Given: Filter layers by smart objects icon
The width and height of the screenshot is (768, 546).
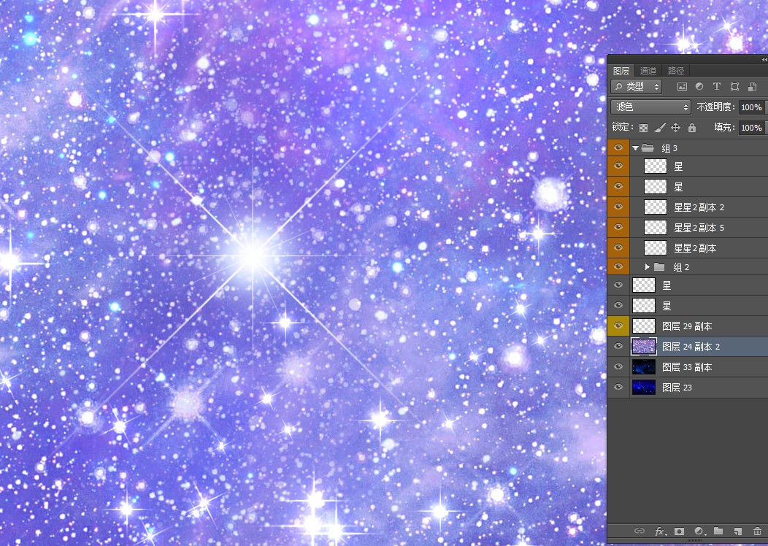Looking at the screenshot, I should pos(753,87).
